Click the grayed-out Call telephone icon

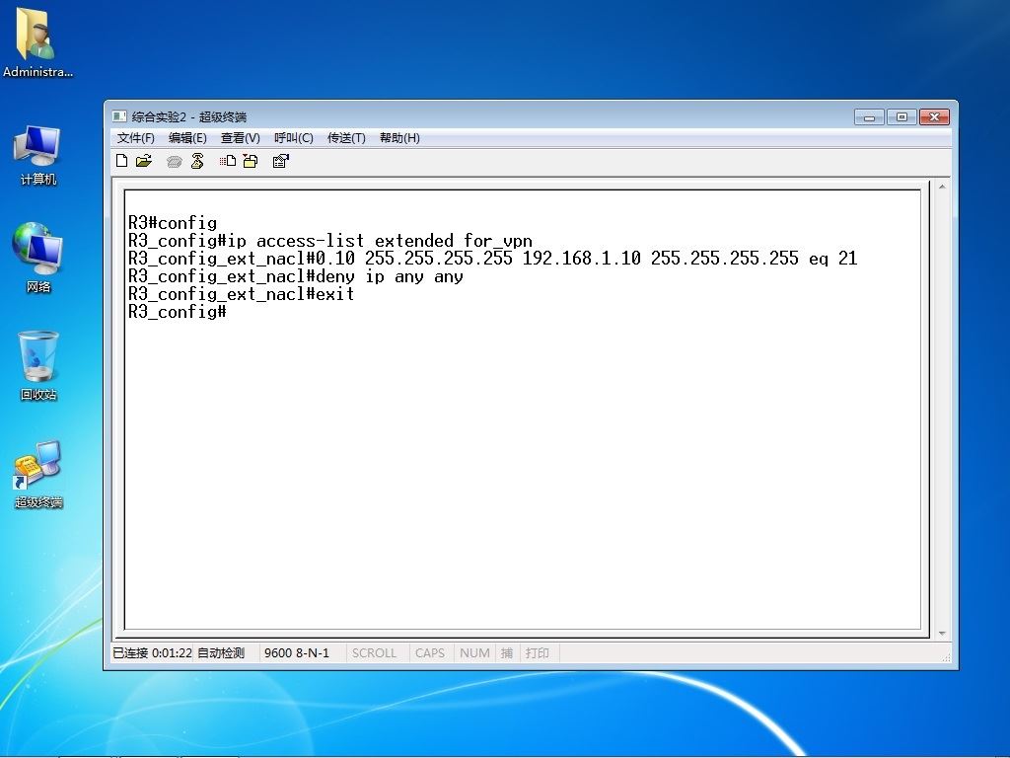tap(174, 162)
